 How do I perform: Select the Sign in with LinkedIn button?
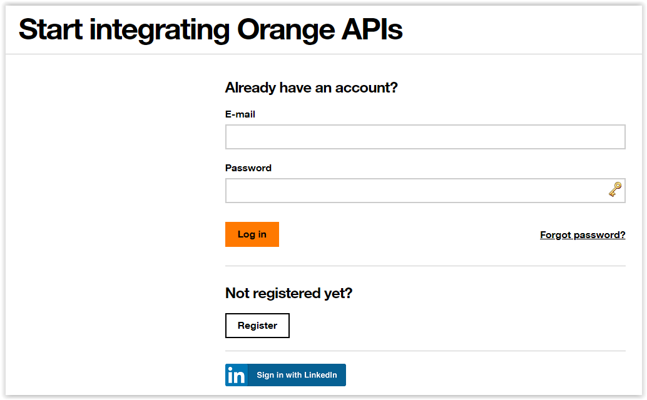285,375
